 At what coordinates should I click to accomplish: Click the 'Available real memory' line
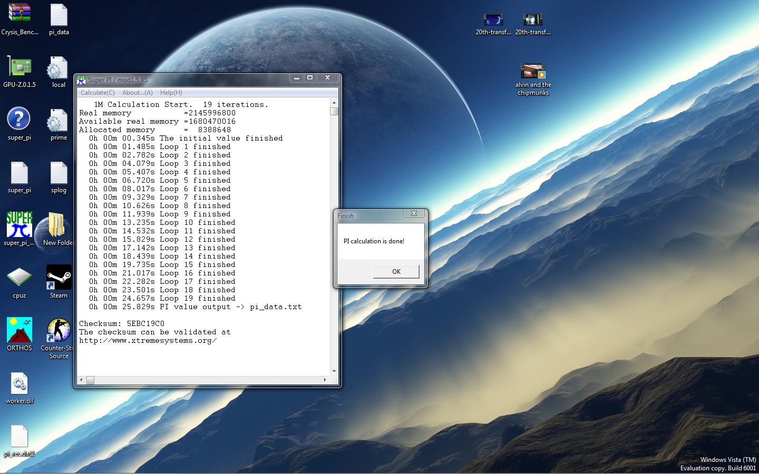(158, 122)
